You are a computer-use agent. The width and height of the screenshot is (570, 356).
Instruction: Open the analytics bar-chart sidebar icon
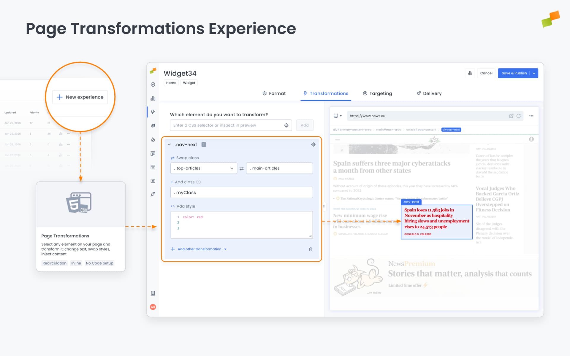pos(153,98)
